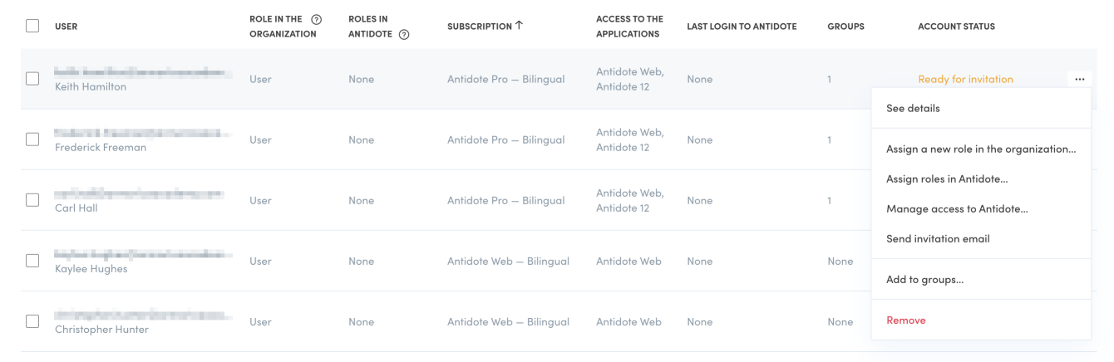Click help icon beside Roles in Antidote

point(404,34)
